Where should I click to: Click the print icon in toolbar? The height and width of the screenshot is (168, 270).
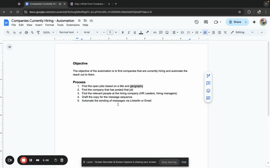(x=26, y=32)
